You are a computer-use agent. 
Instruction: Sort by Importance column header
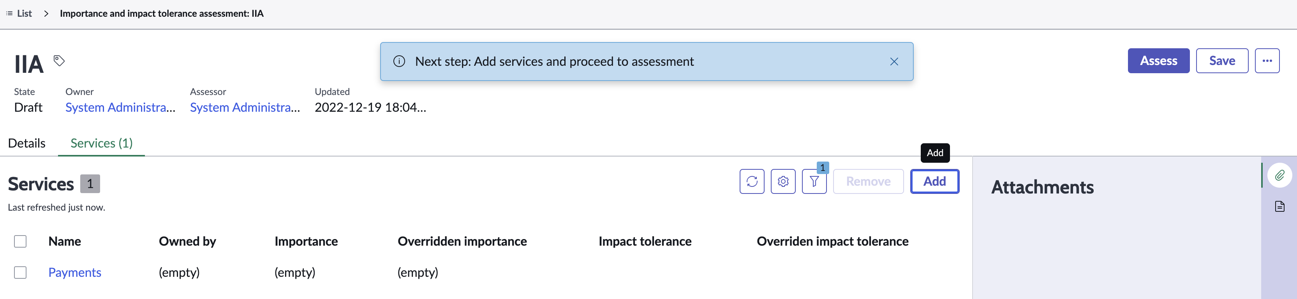click(306, 242)
